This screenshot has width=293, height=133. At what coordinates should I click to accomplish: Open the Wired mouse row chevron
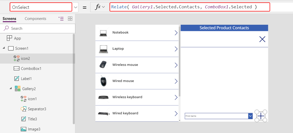click(176, 81)
